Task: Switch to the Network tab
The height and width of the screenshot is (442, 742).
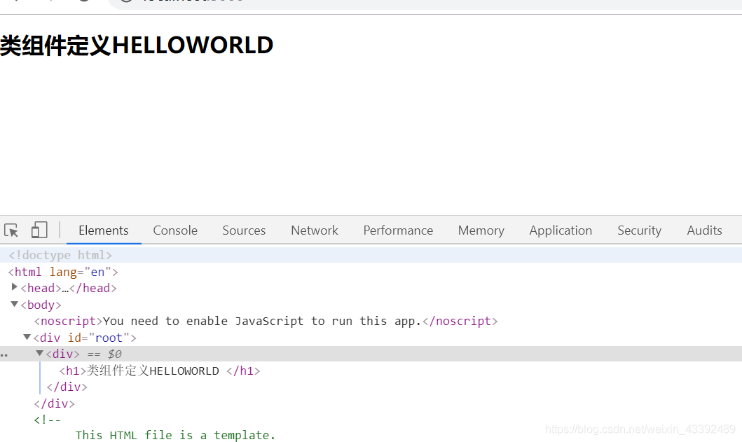Action: pyautogui.click(x=315, y=230)
